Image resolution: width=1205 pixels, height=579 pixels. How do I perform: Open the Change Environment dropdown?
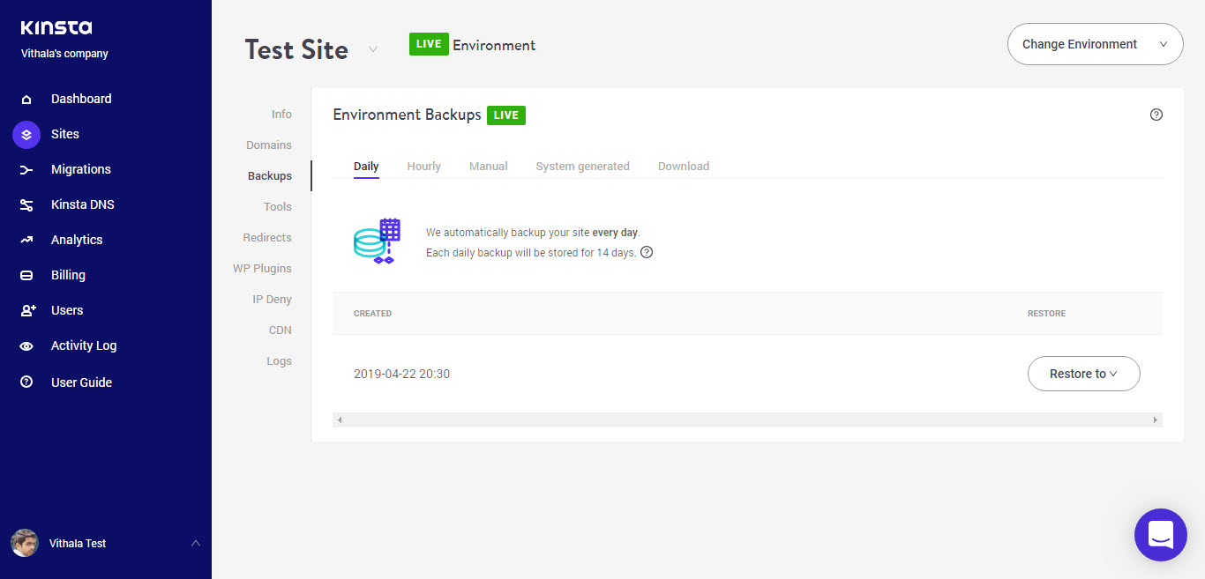click(1095, 44)
